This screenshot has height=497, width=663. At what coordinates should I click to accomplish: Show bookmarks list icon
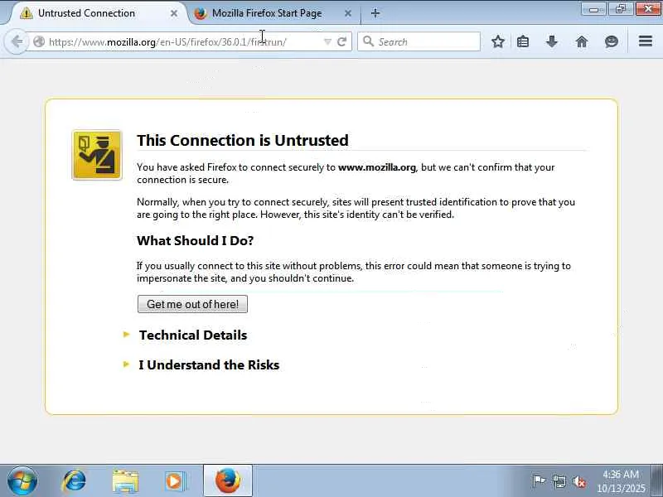click(523, 41)
